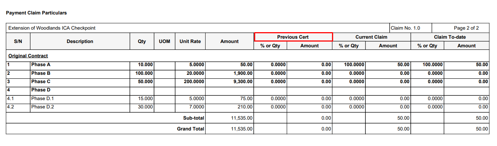The image size is (497, 146).
Task: Click the Previous Cert column header
Action: 293,37
